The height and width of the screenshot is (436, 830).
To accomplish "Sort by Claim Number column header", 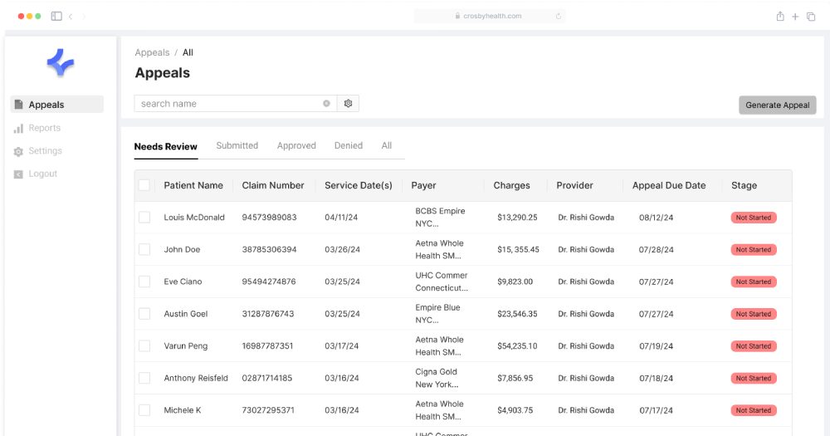I will click(273, 185).
